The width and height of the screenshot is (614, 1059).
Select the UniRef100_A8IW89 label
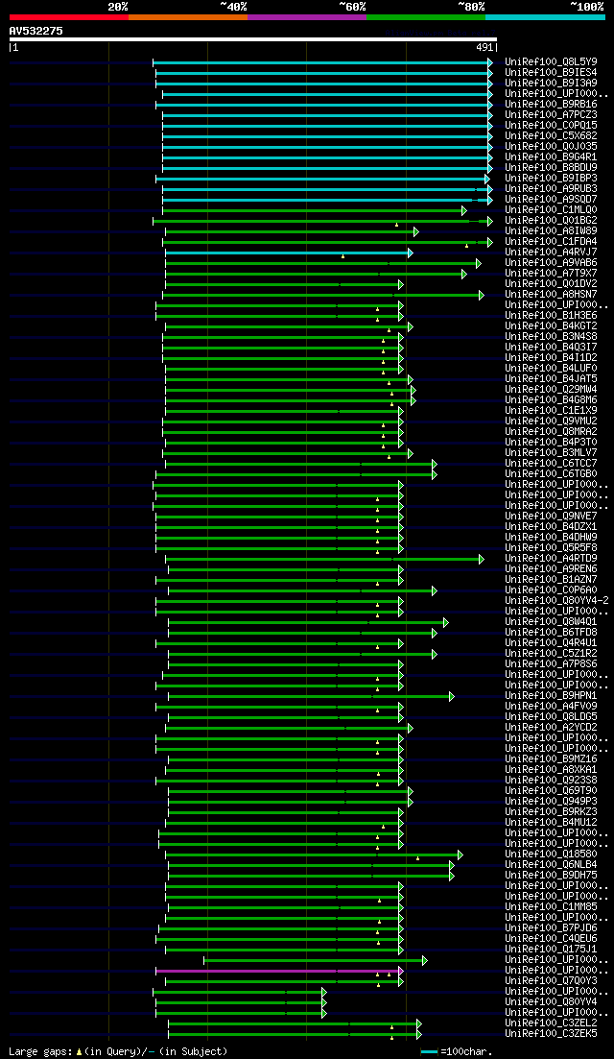pyautogui.click(x=551, y=231)
